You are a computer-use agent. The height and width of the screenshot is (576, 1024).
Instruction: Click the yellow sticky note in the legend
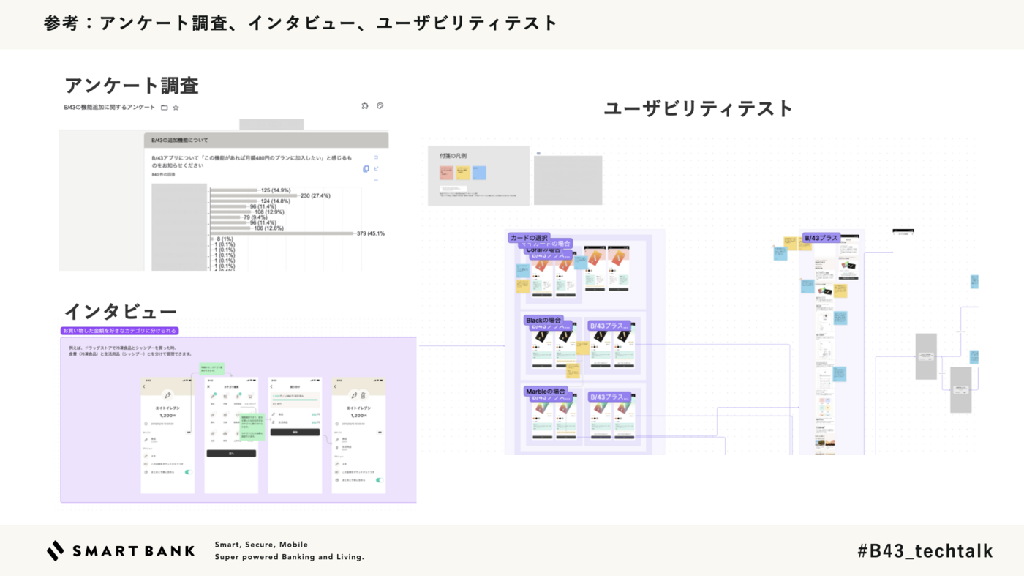[463, 173]
